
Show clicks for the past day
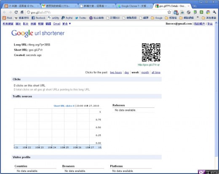point(127,72)
